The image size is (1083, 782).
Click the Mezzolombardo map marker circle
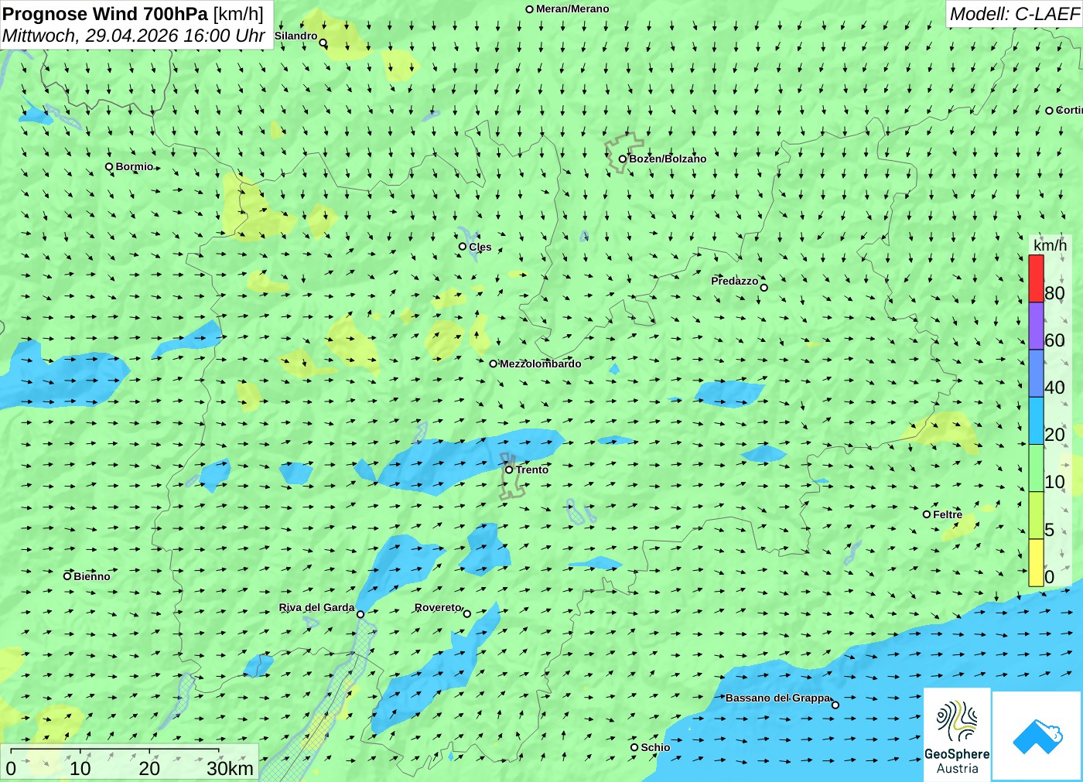pyautogui.click(x=494, y=364)
